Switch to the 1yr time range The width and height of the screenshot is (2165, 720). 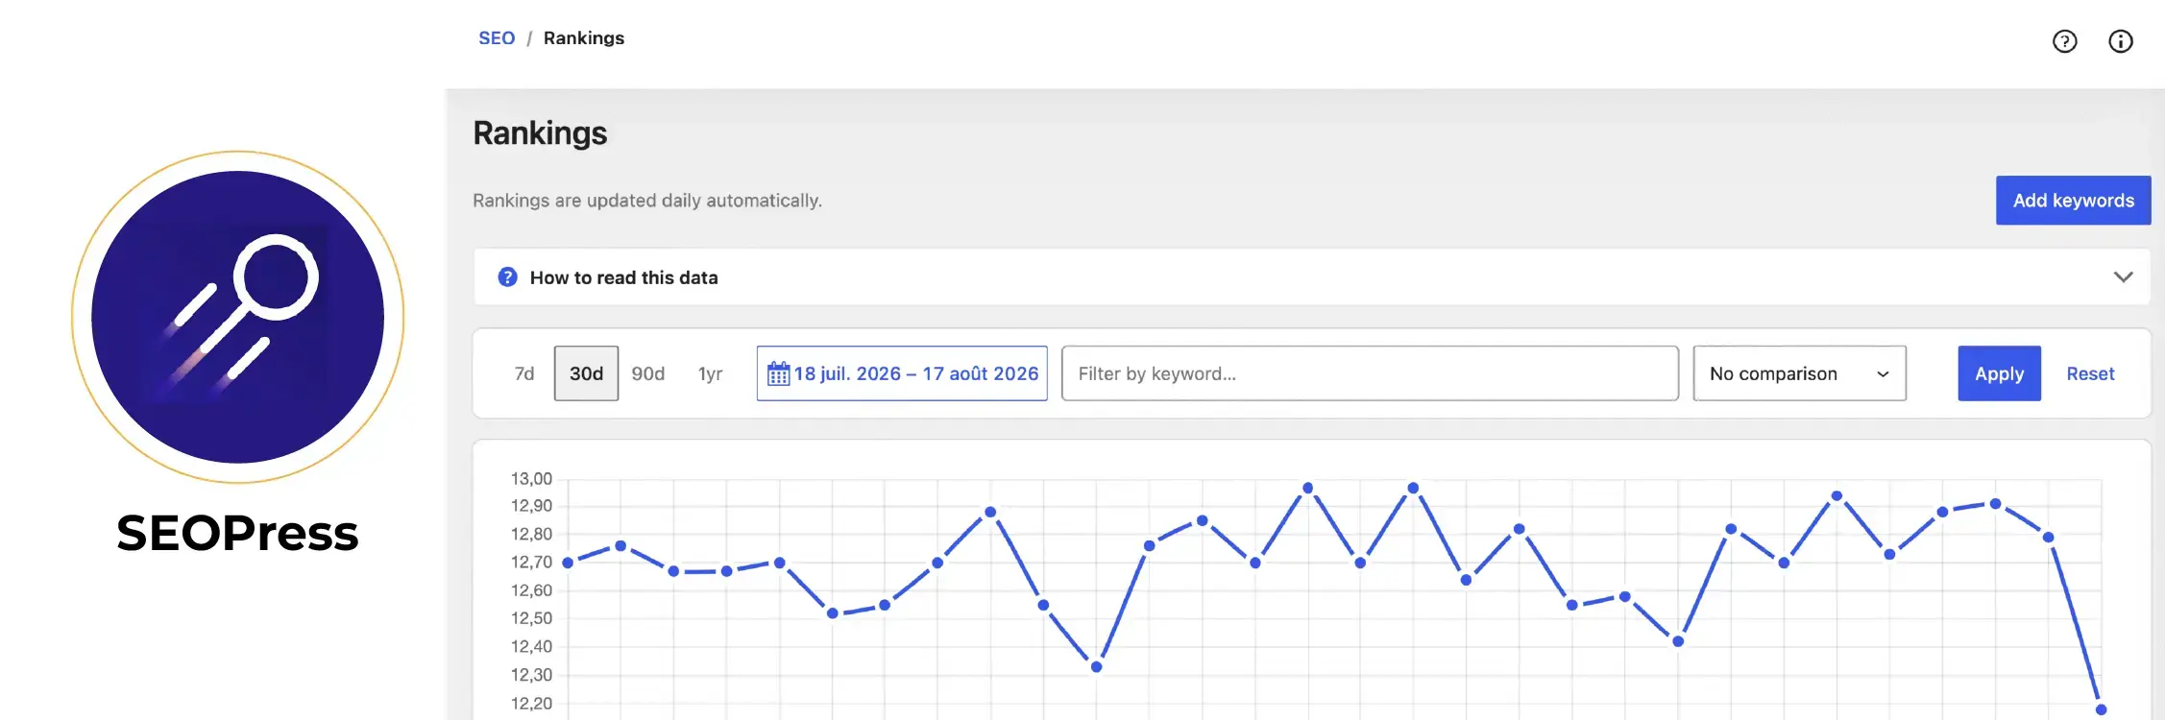pyautogui.click(x=710, y=373)
